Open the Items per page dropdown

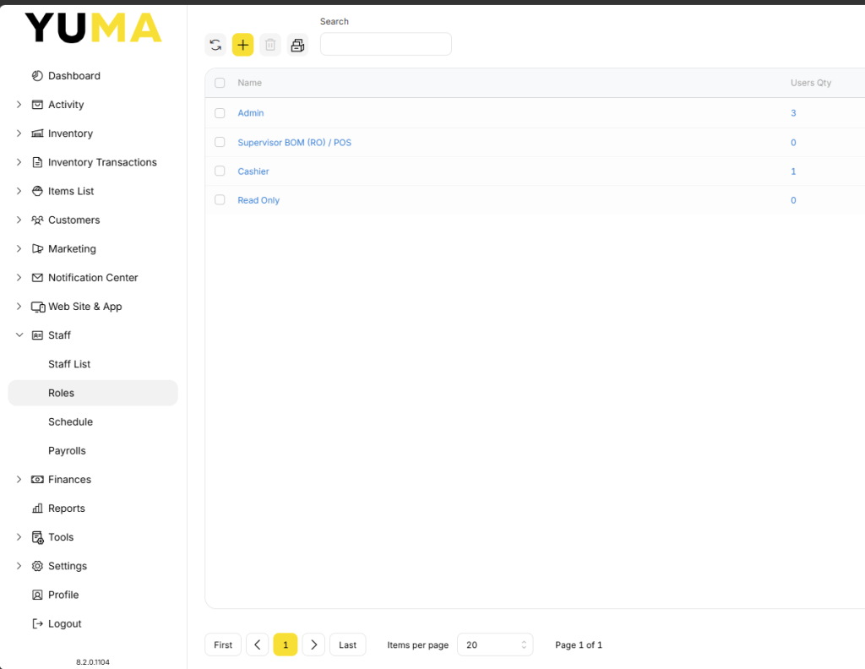coord(495,645)
